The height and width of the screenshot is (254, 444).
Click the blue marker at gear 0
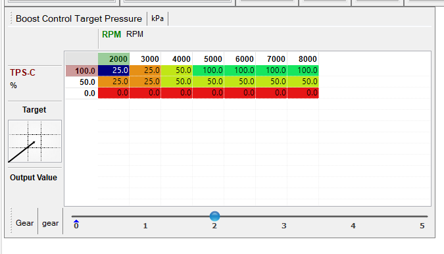coord(76,222)
